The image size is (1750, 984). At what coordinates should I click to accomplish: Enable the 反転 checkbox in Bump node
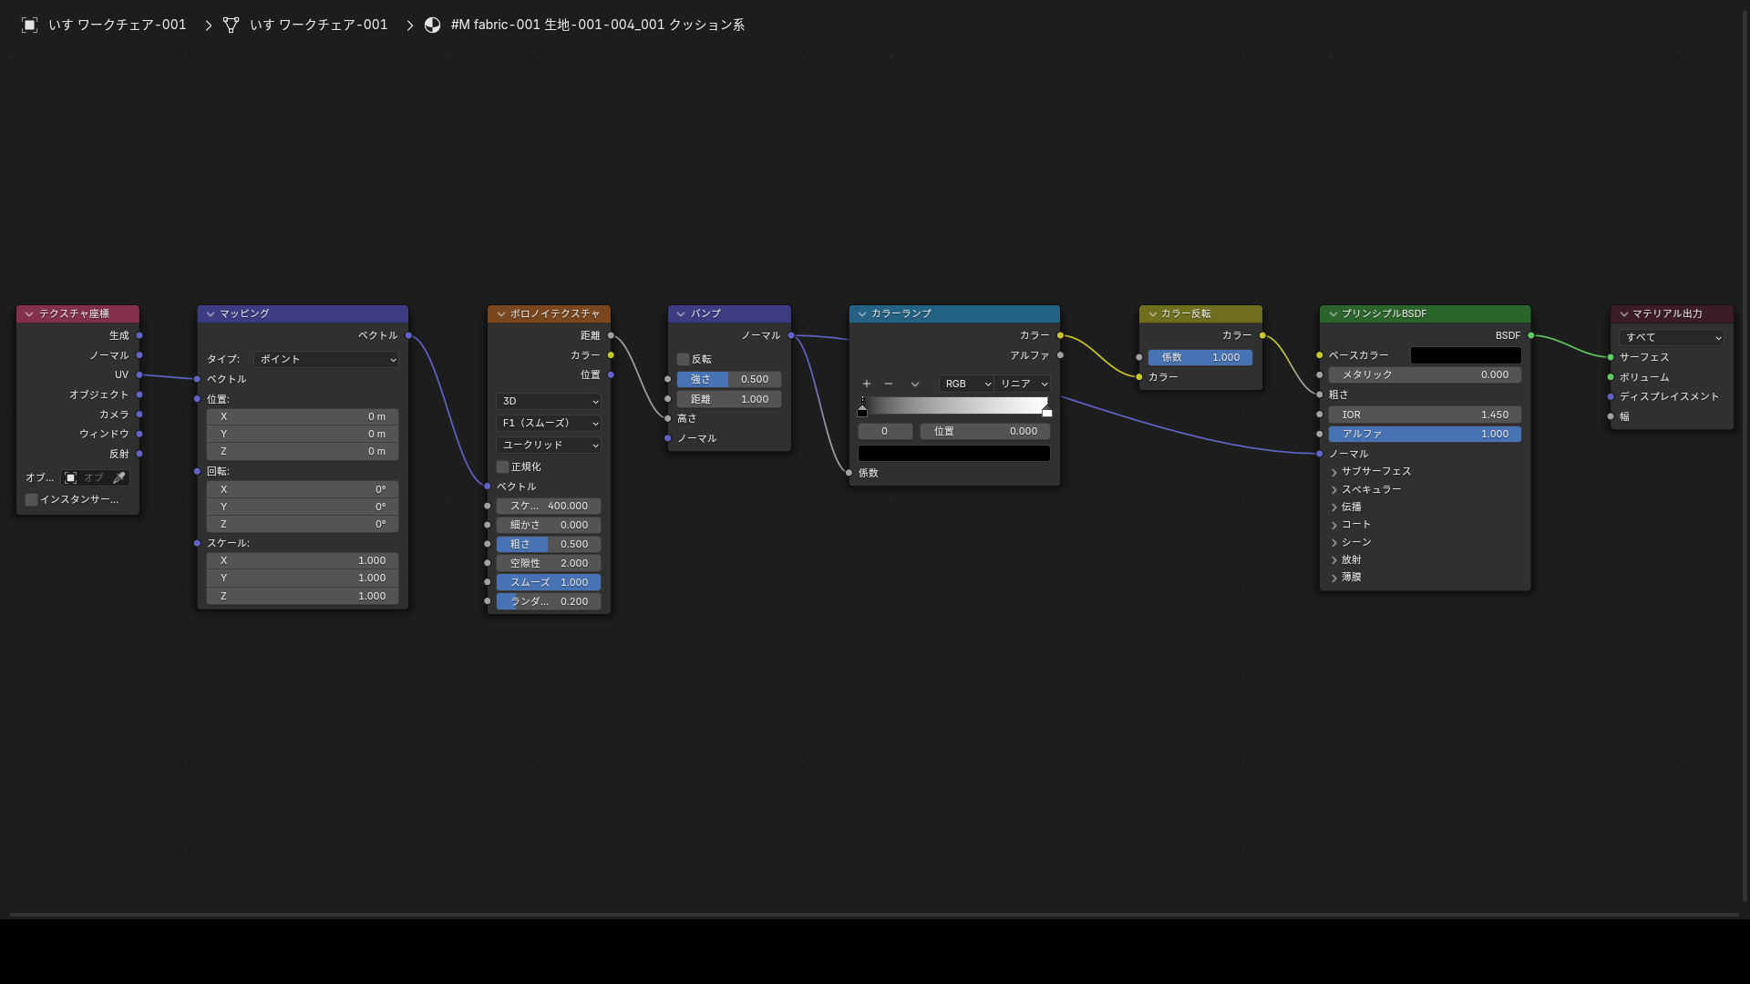point(683,359)
